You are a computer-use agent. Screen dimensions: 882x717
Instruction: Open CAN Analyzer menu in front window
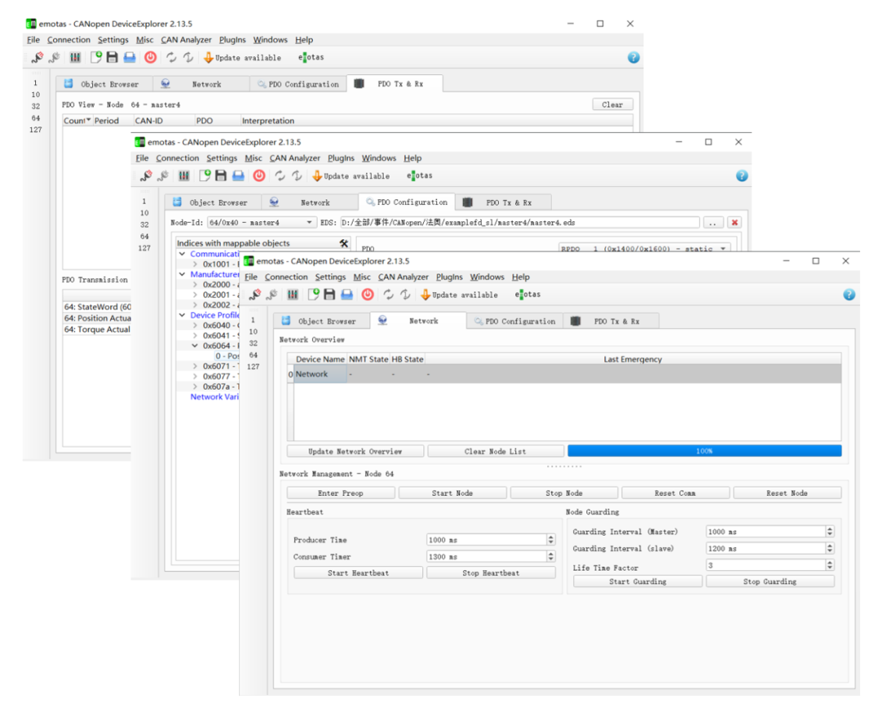(403, 277)
